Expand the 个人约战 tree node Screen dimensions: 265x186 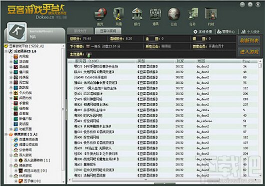(x=11, y=93)
